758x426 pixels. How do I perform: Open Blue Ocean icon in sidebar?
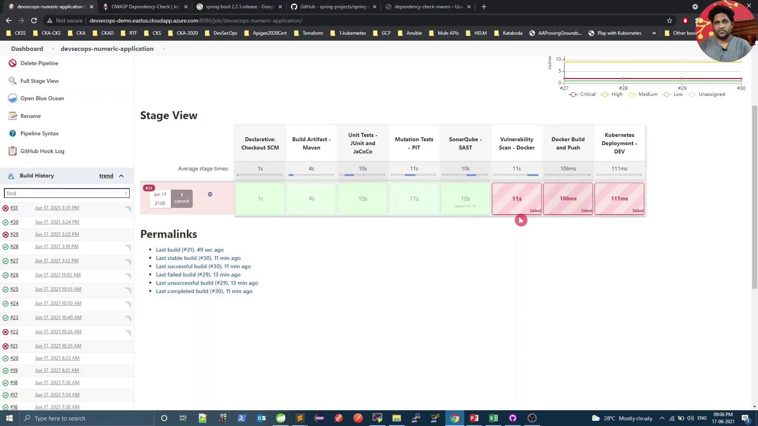(13, 98)
